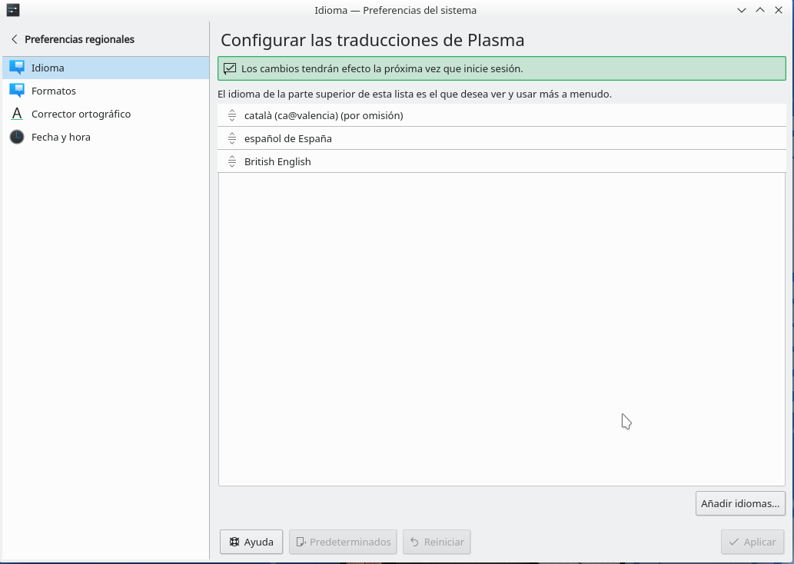Click the drag handle for British English

pyautogui.click(x=232, y=161)
